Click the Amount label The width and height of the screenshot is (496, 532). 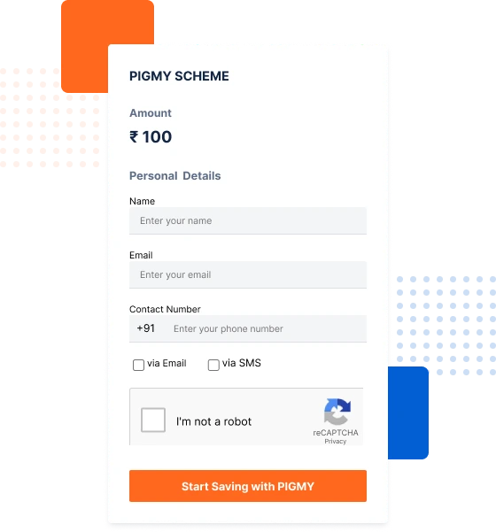click(151, 113)
